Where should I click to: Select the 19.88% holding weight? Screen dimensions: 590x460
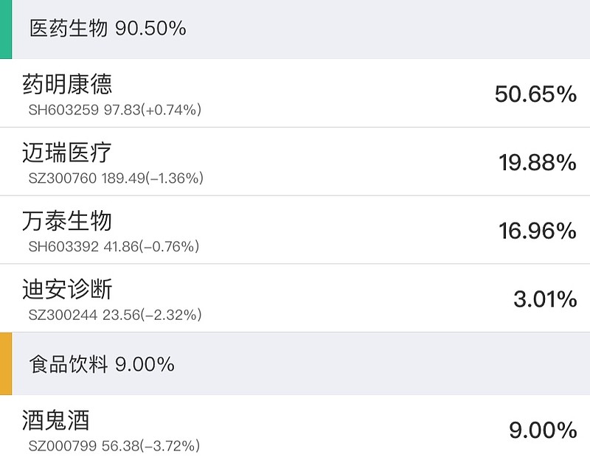pos(538,163)
